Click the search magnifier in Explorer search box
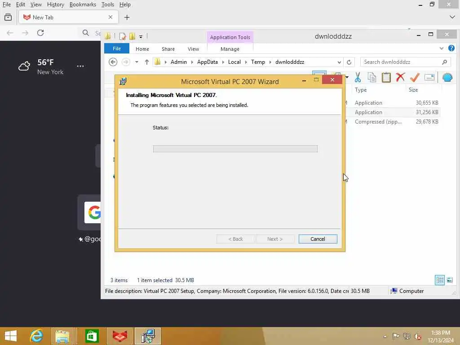The width and height of the screenshot is (460, 345). 444,62
